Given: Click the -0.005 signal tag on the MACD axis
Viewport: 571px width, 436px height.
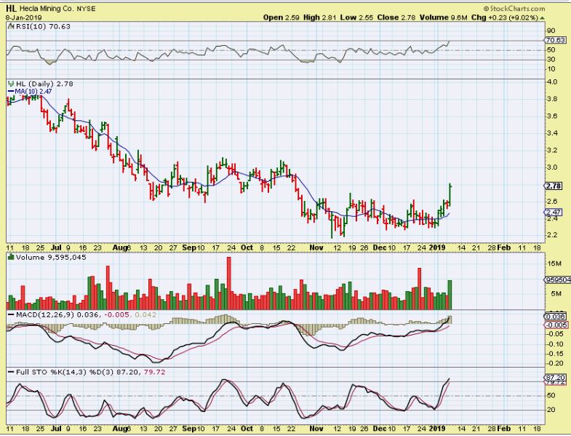Looking at the screenshot, I should (556, 325).
